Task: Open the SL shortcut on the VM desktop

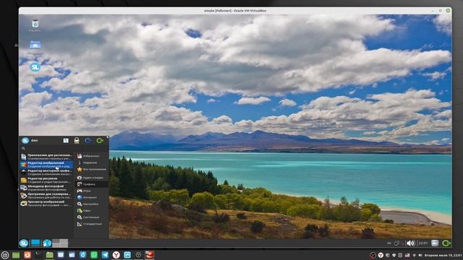Action: coord(35,67)
